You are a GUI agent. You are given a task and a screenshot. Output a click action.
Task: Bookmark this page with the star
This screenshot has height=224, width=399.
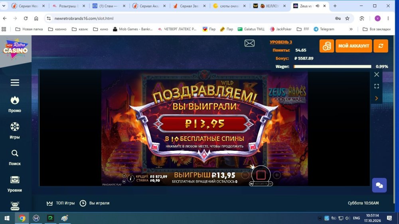(x=348, y=18)
